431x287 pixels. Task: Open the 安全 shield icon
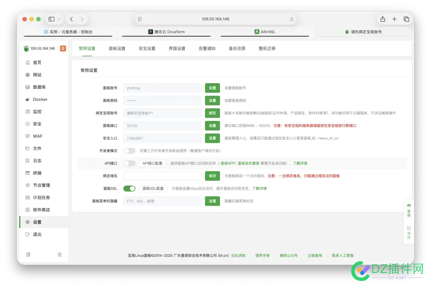click(x=28, y=124)
